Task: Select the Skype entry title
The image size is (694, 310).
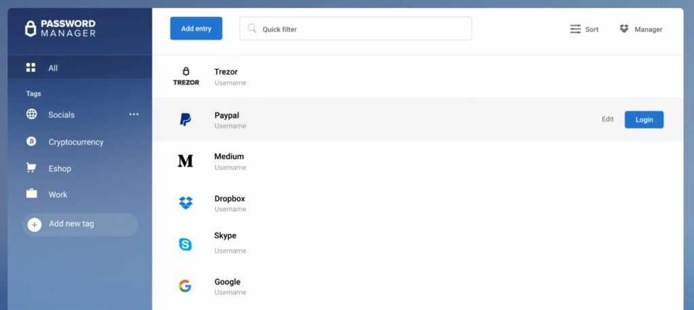Action: pyautogui.click(x=225, y=236)
